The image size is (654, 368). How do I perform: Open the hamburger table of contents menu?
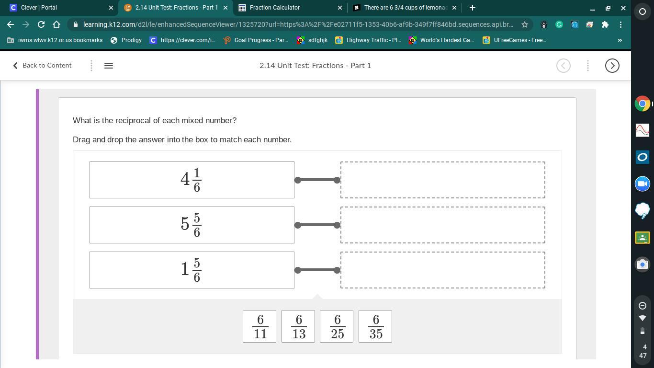coord(109,66)
